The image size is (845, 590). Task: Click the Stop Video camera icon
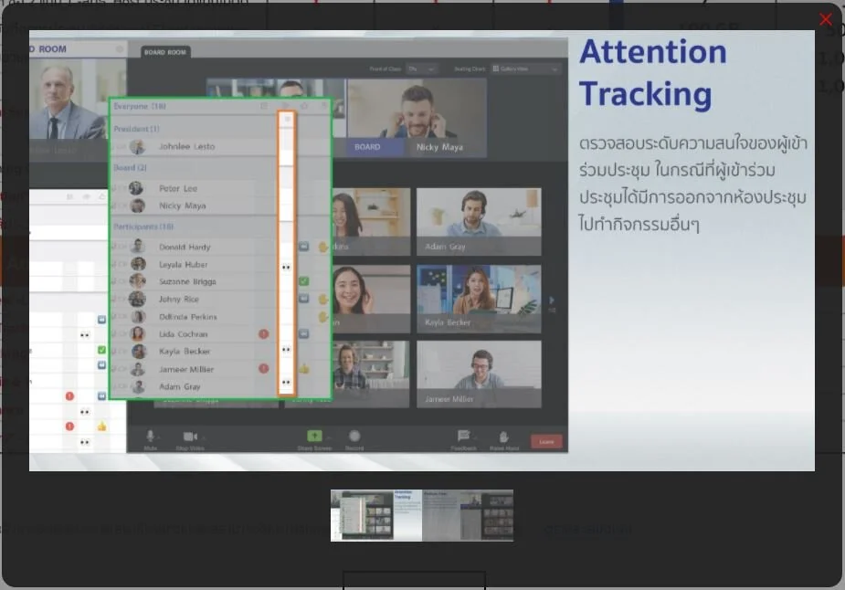pyautogui.click(x=190, y=437)
